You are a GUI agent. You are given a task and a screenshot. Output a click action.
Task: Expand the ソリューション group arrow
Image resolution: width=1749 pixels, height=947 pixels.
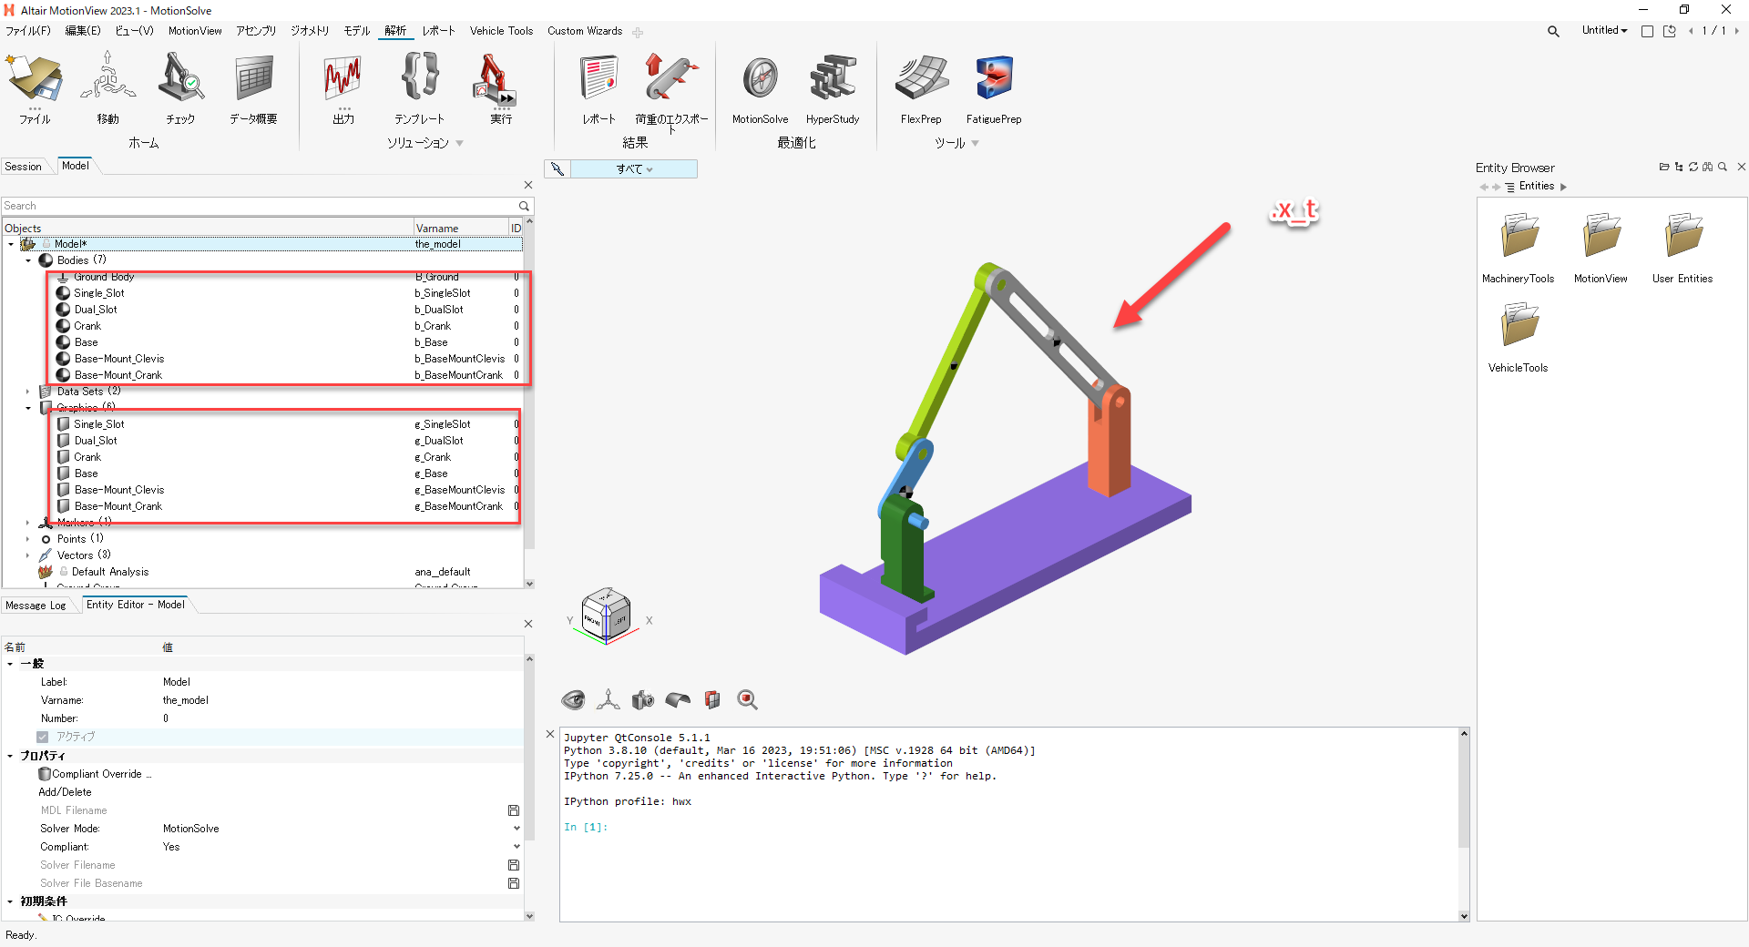[460, 143]
